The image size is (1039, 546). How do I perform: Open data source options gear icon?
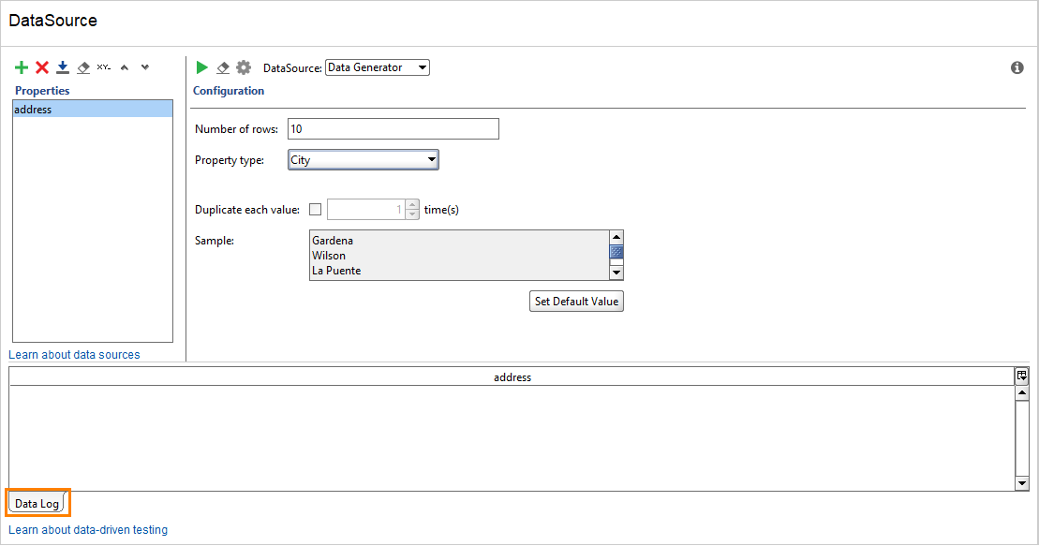(x=244, y=66)
